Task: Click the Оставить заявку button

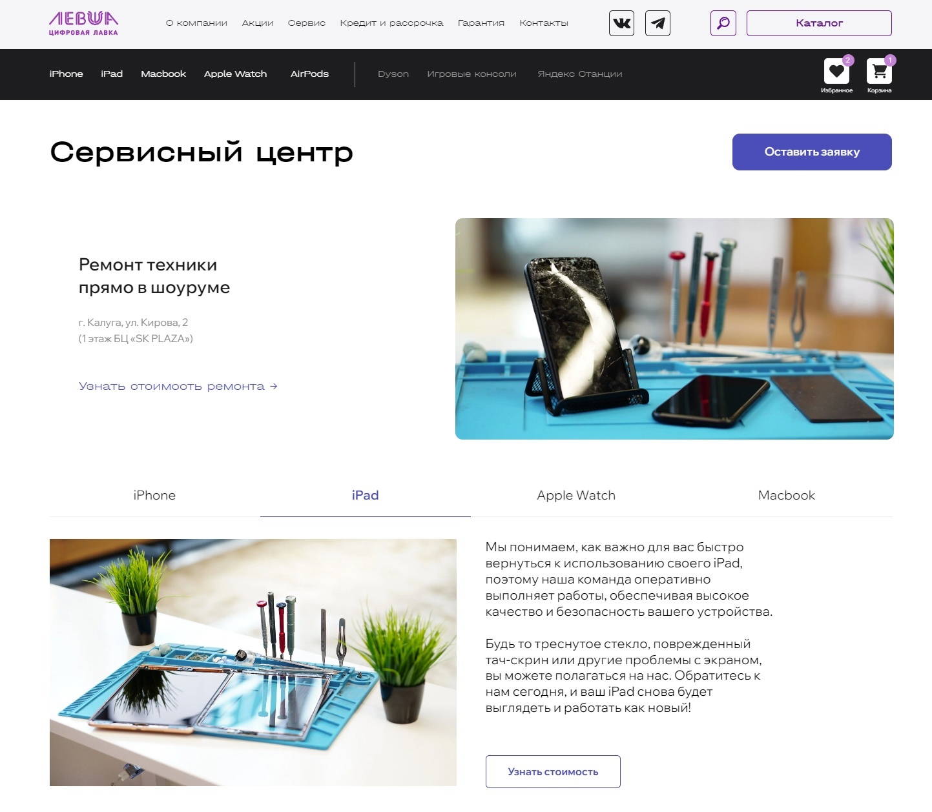Action: click(812, 152)
